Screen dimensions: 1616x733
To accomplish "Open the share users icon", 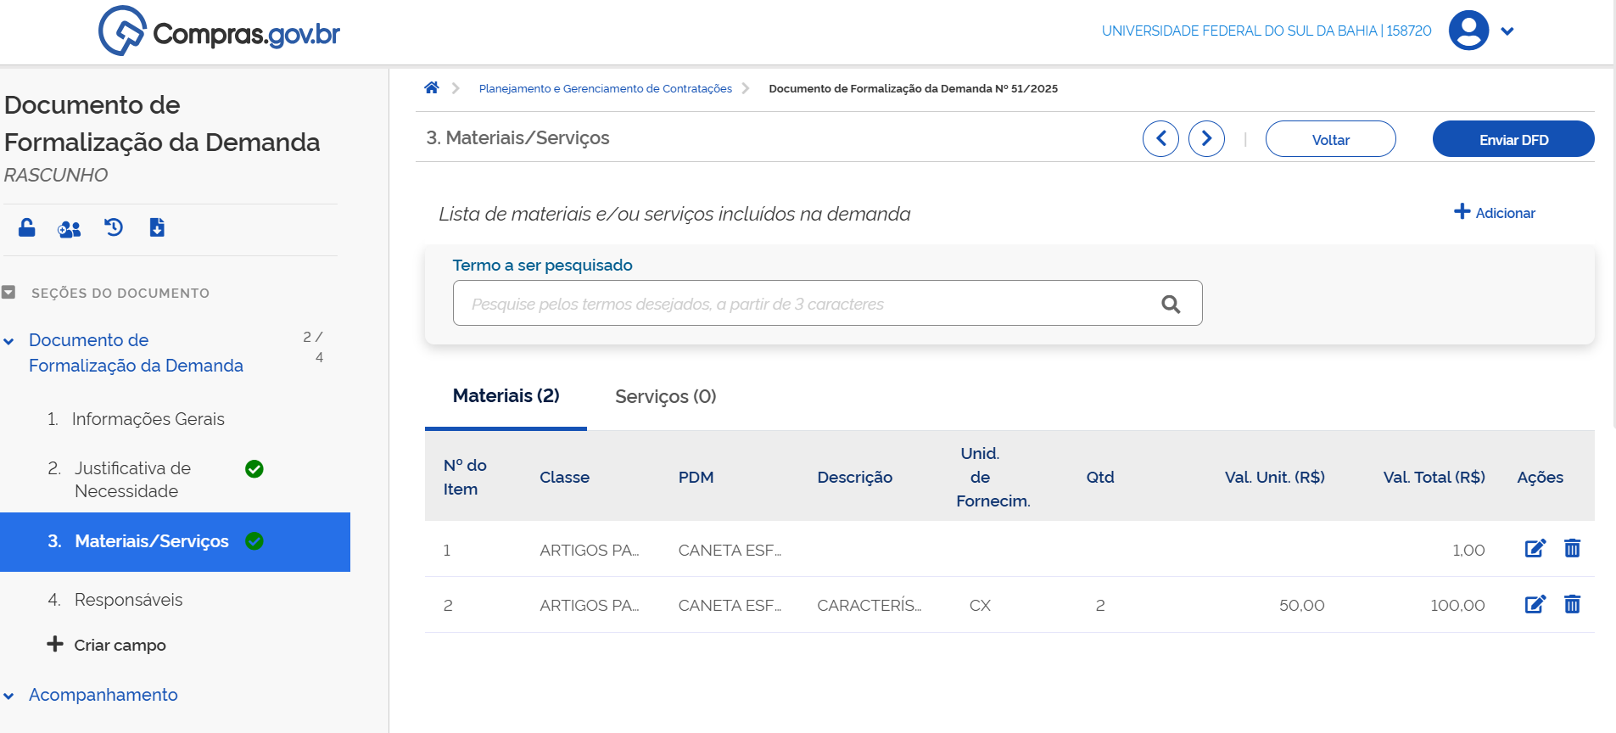I will (x=69, y=228).
